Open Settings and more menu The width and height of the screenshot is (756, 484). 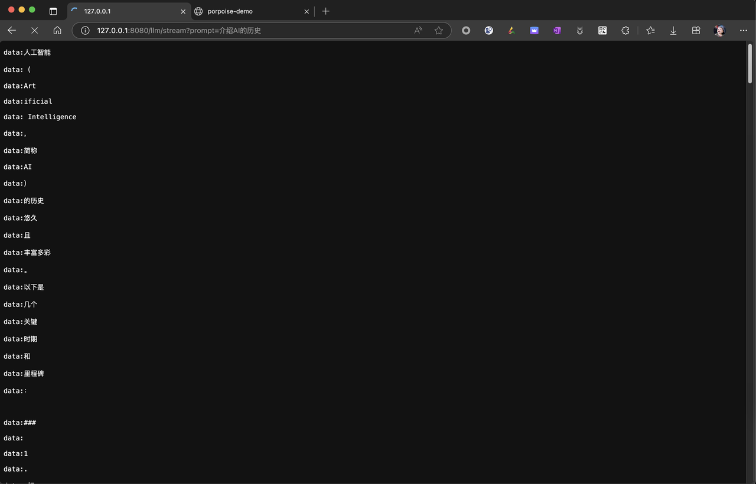click(x=743, y=31)
